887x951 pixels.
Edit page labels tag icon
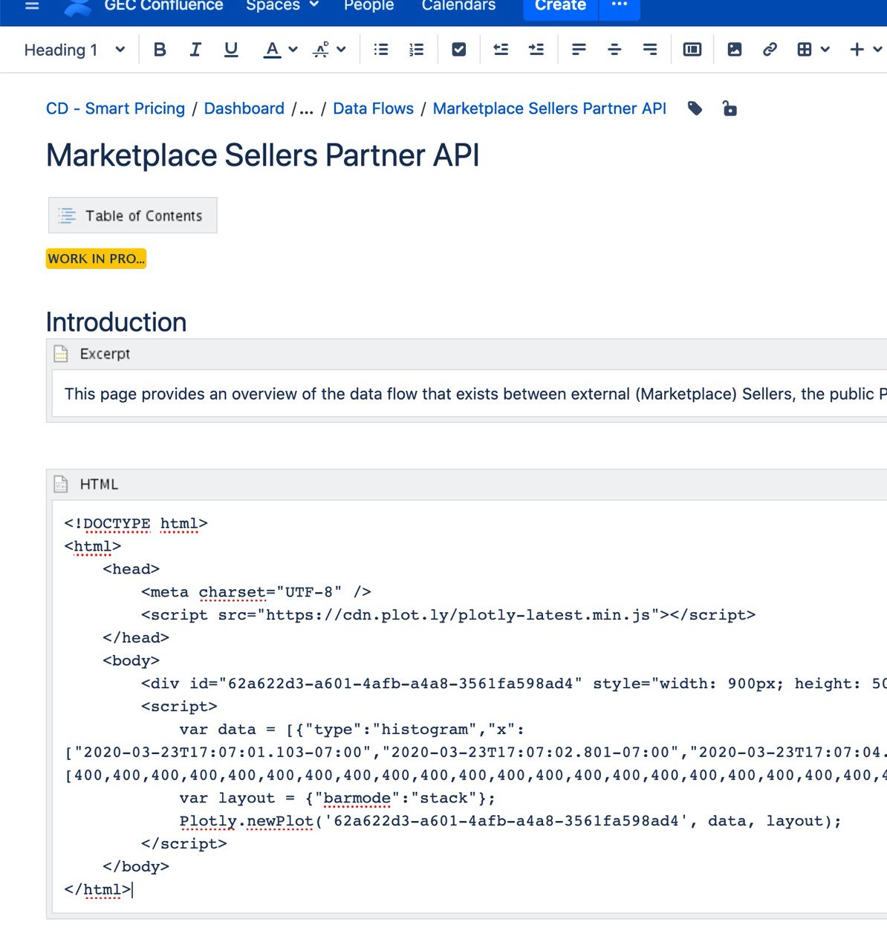pyautogui.click(x=695, y=109)
